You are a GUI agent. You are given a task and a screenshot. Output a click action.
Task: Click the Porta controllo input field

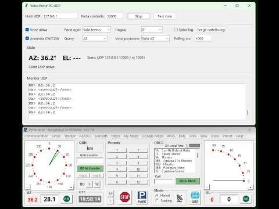coord(115,16)
